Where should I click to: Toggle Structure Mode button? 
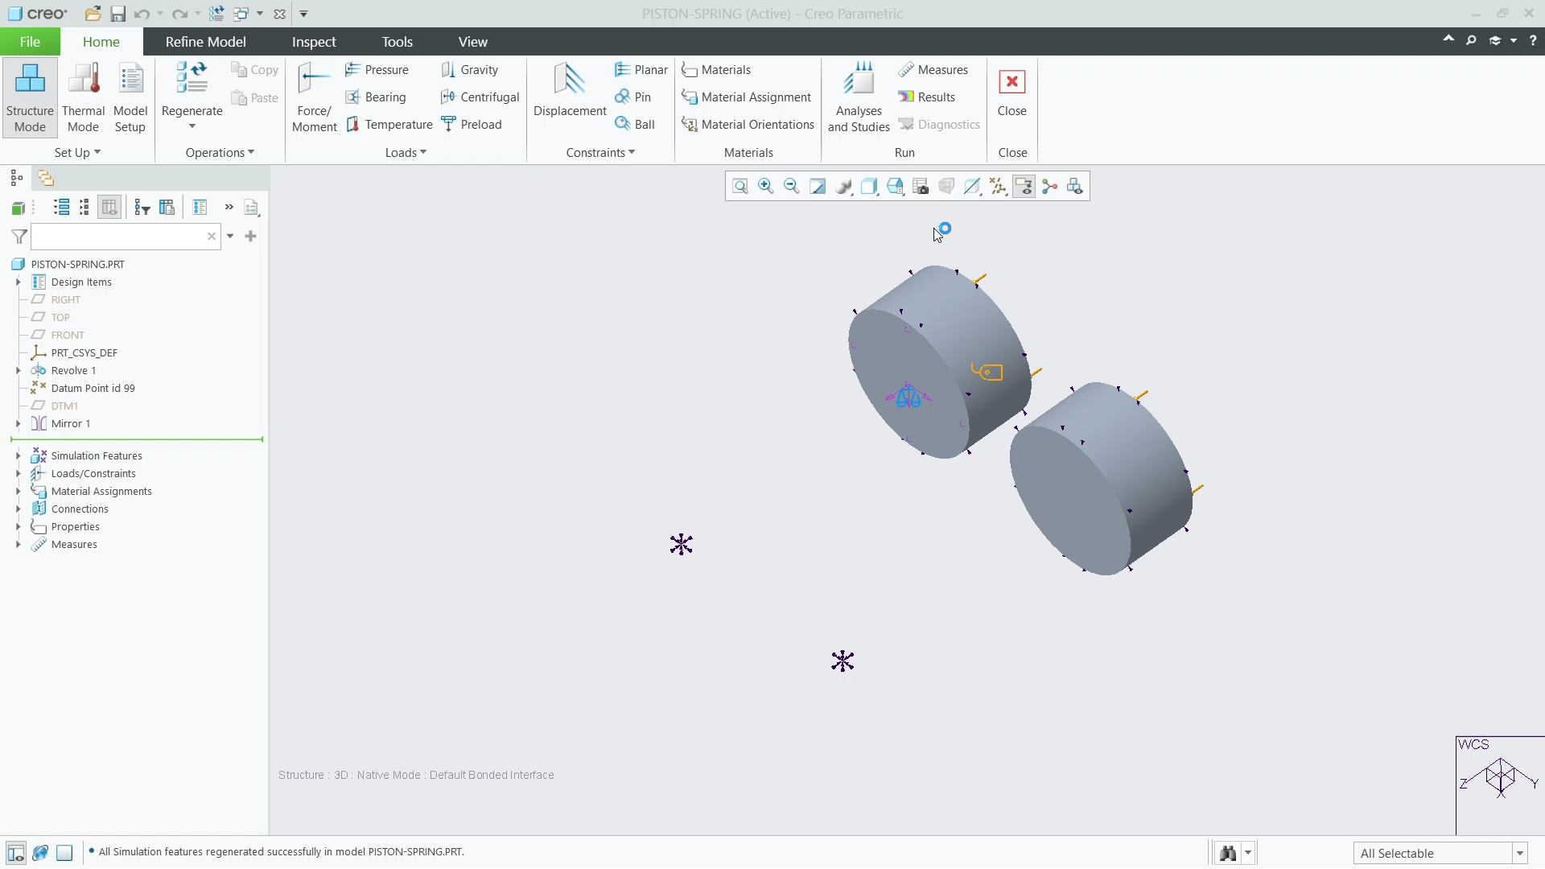tap(30, 97)
